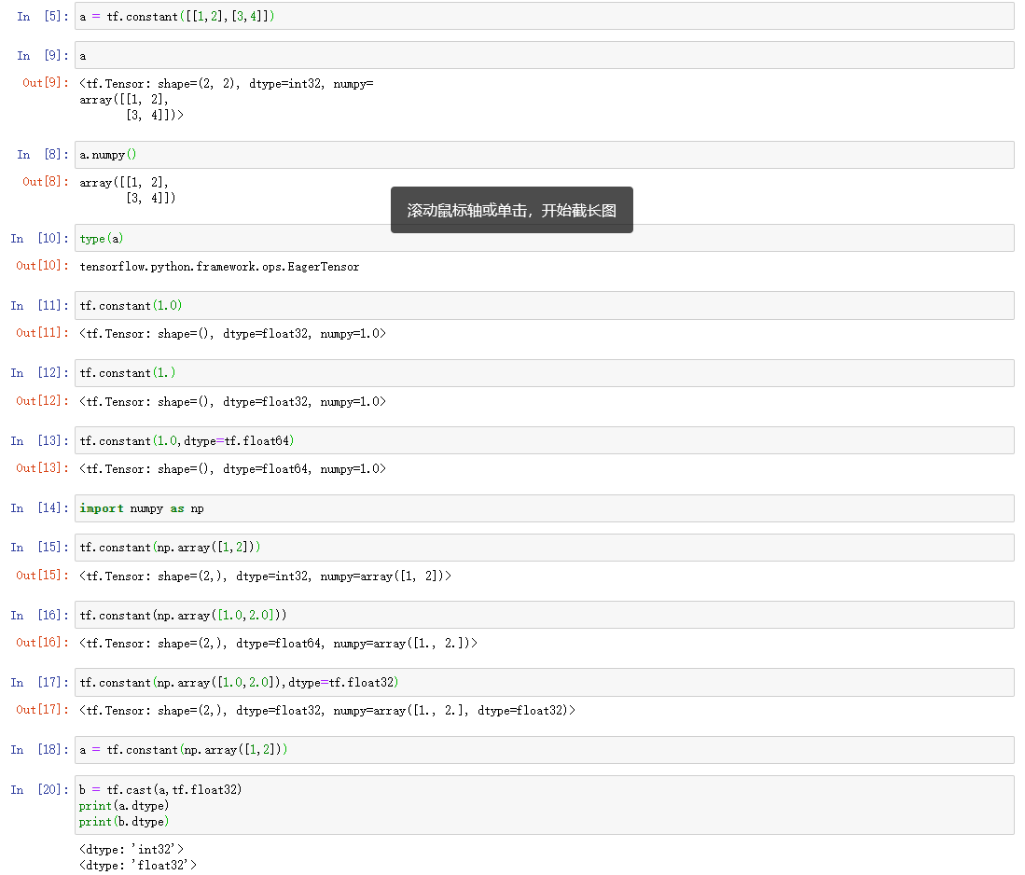This screenshot has height=875, width=1025.
Task: Click the 'Out[16]:' prompt label
Action: coord(42,643)
